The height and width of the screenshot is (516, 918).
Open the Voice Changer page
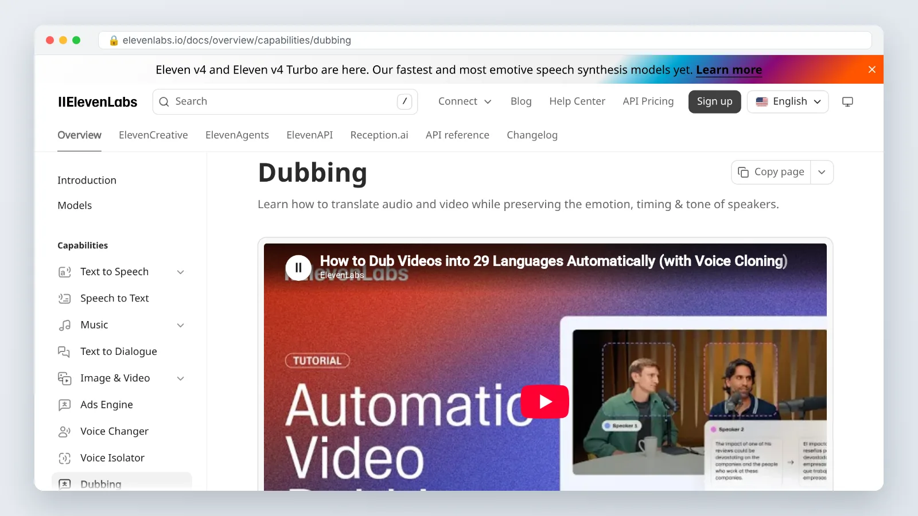(114, 431)
